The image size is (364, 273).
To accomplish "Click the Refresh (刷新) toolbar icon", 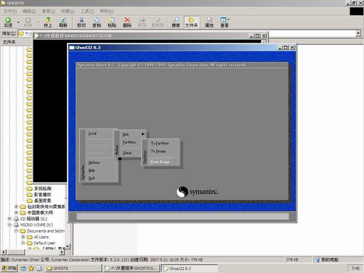I will (x=63, y=22).
